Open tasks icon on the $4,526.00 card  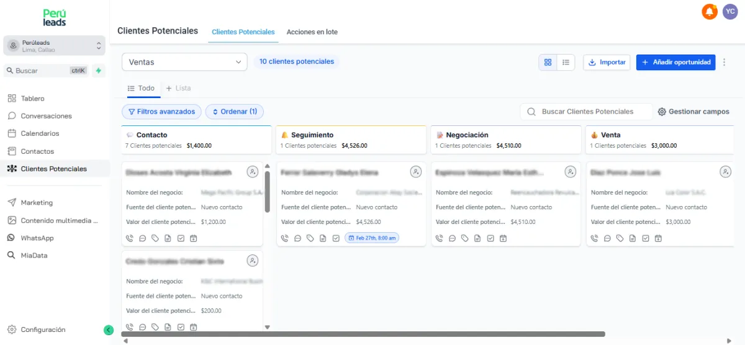tap(336, 238)
